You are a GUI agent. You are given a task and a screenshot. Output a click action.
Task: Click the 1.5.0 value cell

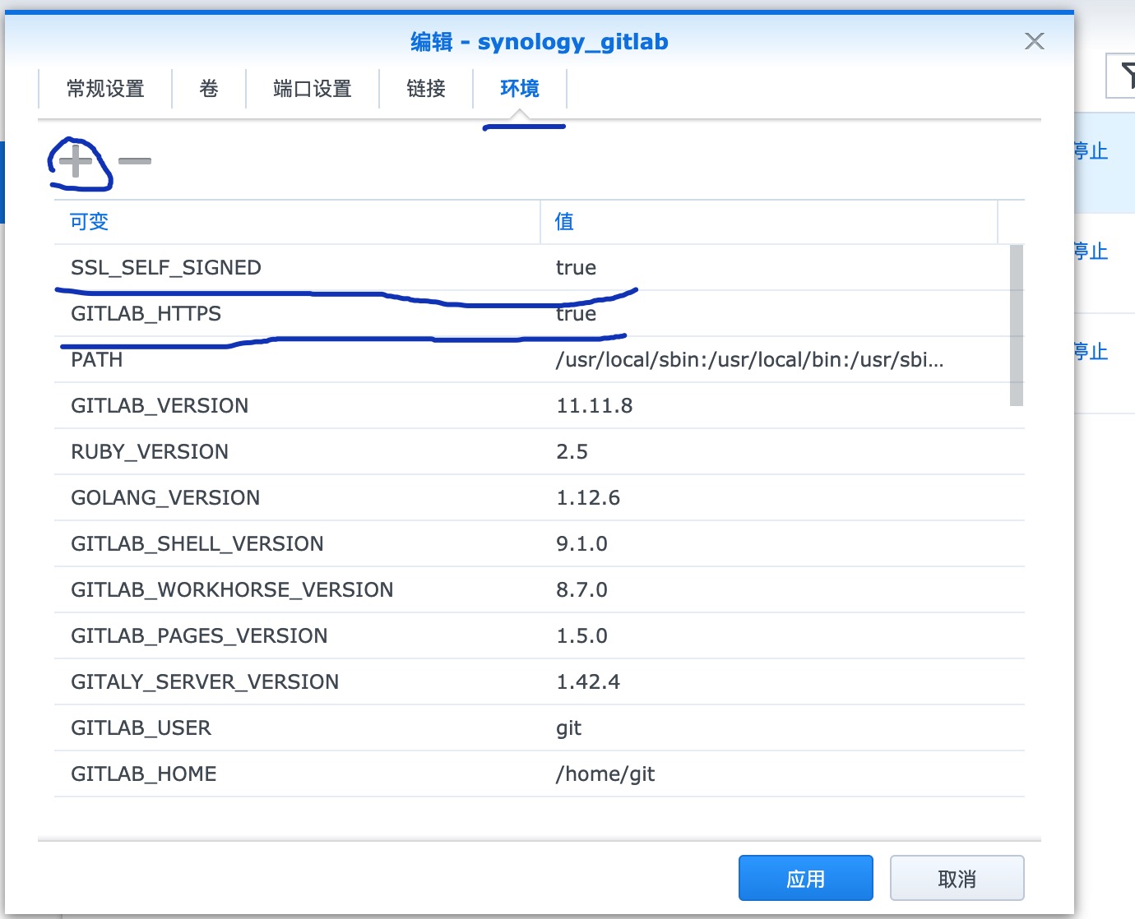(582, 636)
